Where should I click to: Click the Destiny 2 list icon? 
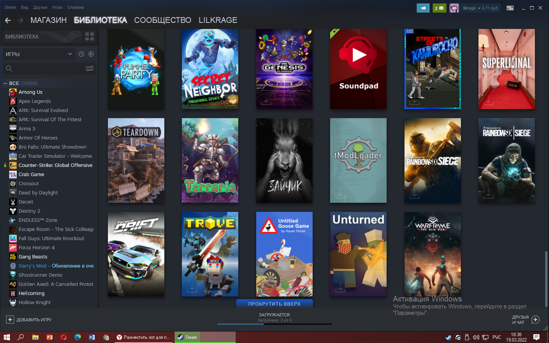coord(13,211)
